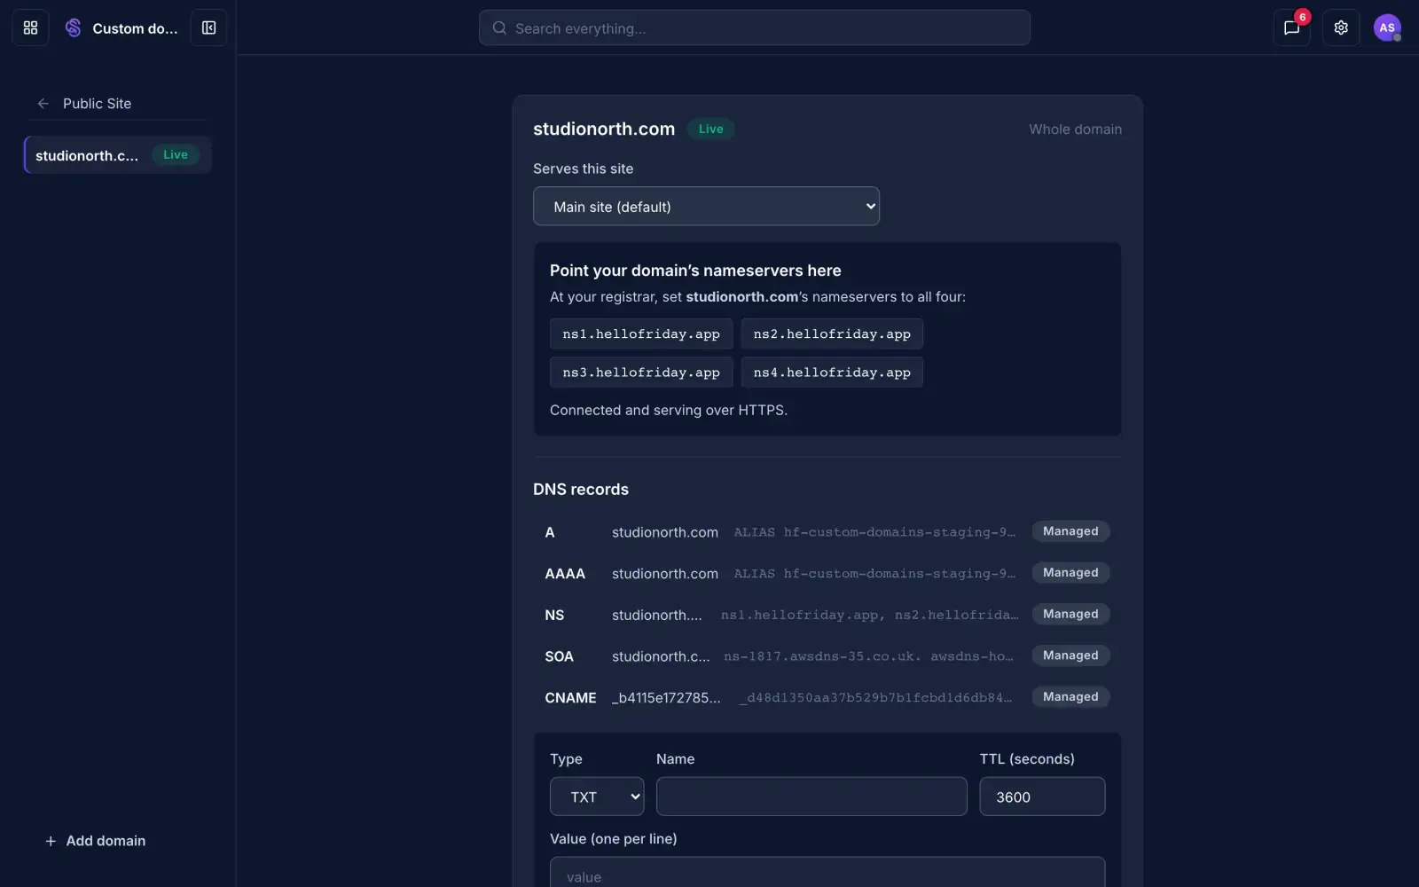Click the search magnifier icon
The height and width of the screenshot is (887, 1419).
[x=499, y=28]
